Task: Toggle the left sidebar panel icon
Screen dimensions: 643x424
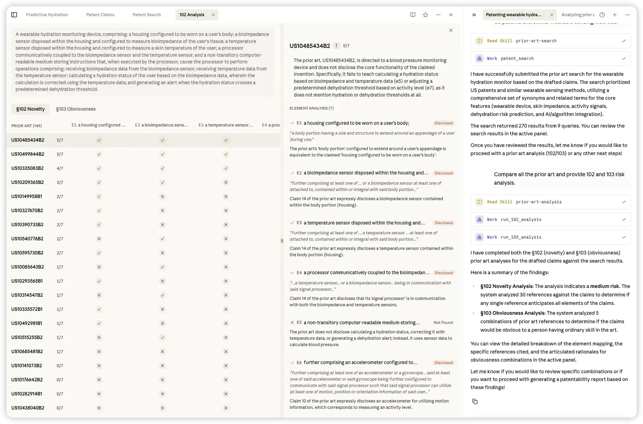Action: point(14,15)
